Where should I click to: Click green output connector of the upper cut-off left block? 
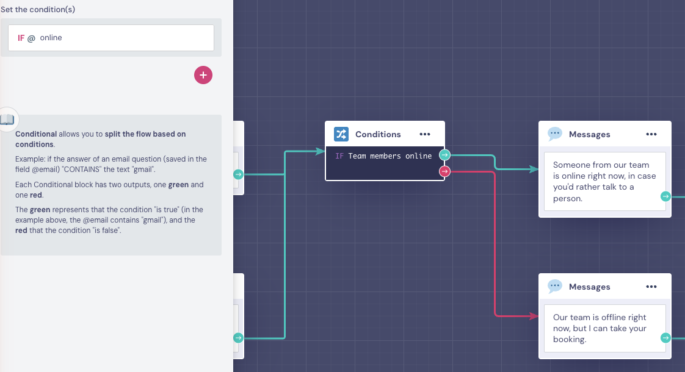pyautogui.click(x=238, y=174)
